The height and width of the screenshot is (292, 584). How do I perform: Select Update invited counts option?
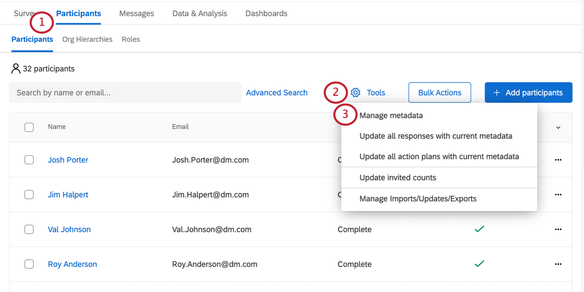point(397,178)
